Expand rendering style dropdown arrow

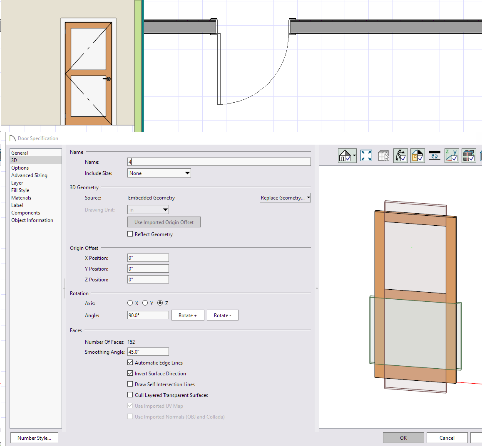click(x=354, y=156)
